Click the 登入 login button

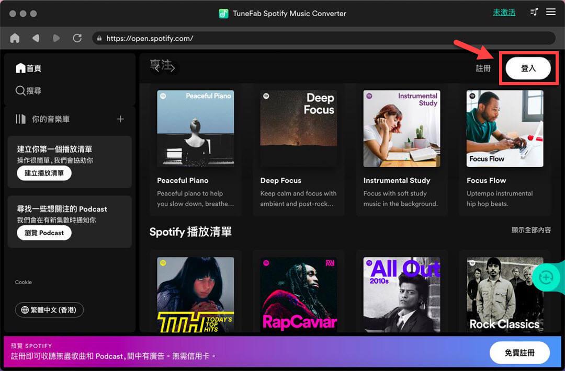pyautogui.click(x=528, y=68)
